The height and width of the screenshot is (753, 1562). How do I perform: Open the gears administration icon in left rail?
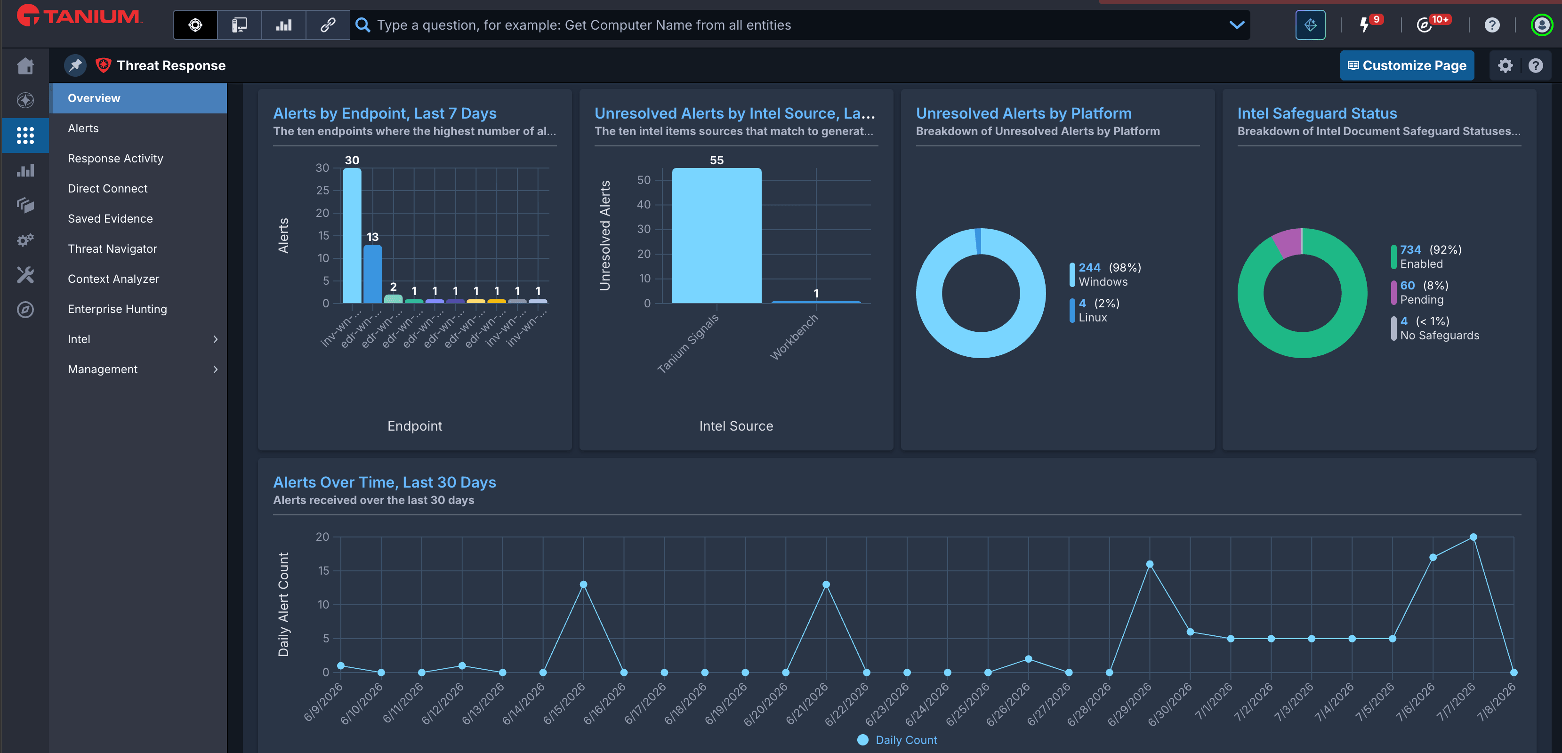(x=25, y=240)
